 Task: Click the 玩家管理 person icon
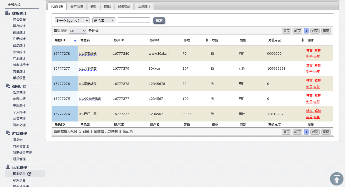(x=8, y=167)
